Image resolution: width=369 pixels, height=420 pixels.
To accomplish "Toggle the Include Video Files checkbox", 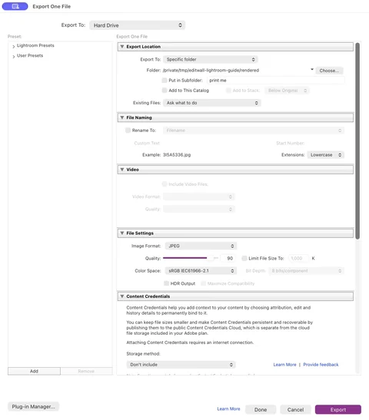I will point(165,184).
